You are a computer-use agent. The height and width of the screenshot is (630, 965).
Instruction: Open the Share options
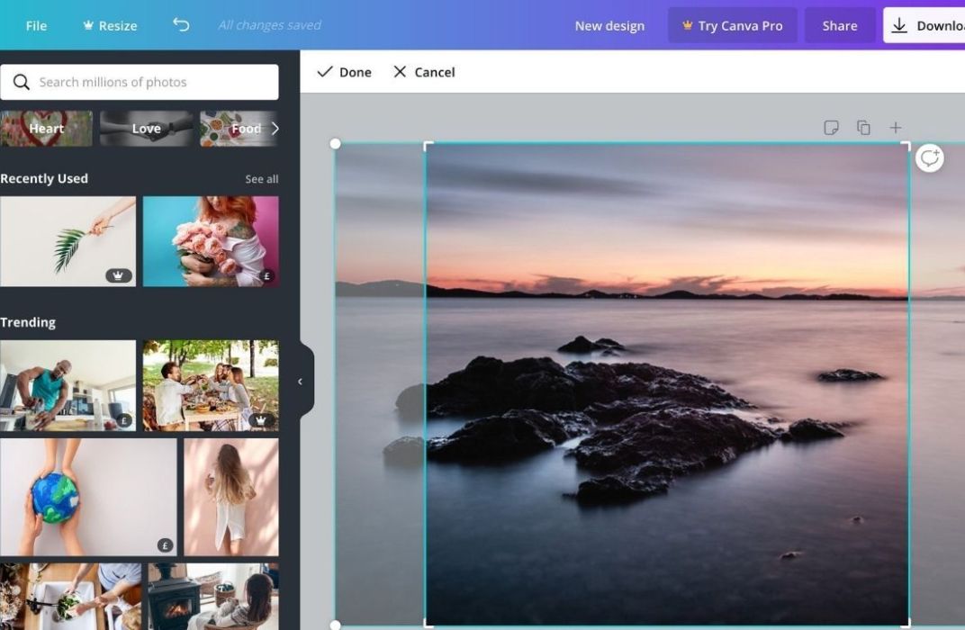point(839,25)
